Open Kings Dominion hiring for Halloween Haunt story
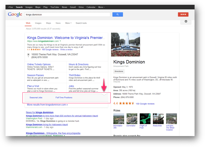 tap(47, 124)
